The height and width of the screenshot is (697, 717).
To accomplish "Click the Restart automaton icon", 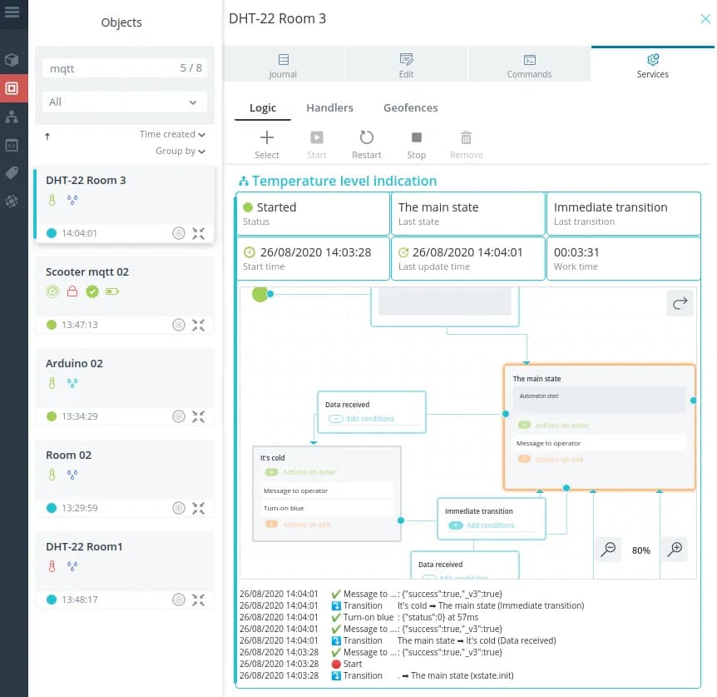I will (366, 138).
